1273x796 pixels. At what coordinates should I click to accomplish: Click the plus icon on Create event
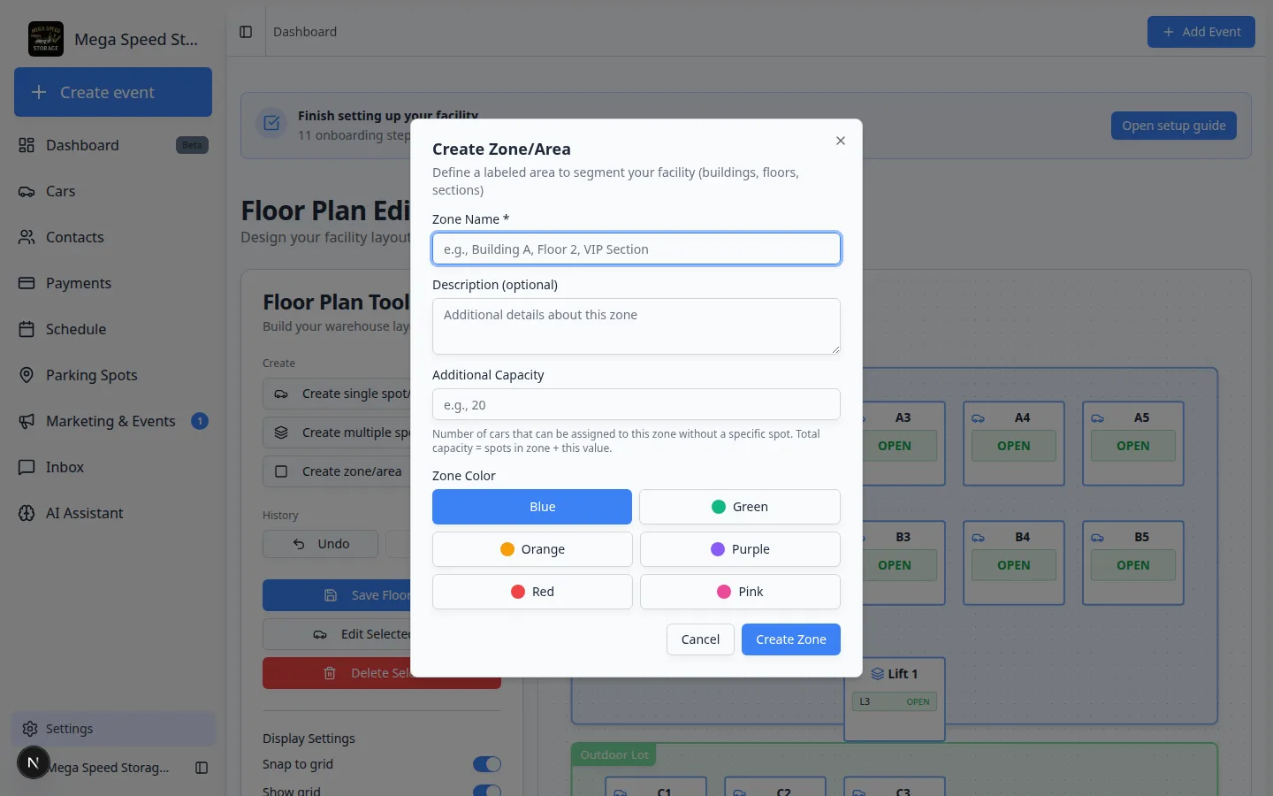coord(39,92)
